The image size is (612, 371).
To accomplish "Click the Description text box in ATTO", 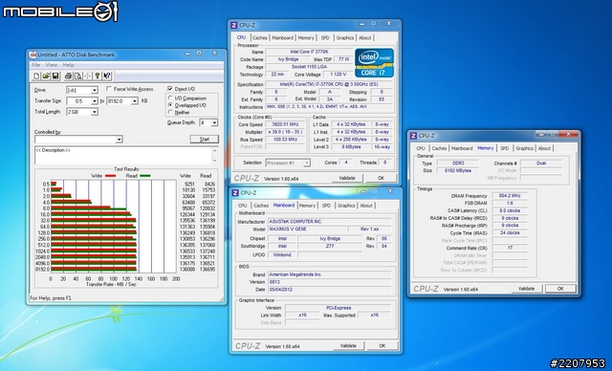I will (x=123, y=156).
